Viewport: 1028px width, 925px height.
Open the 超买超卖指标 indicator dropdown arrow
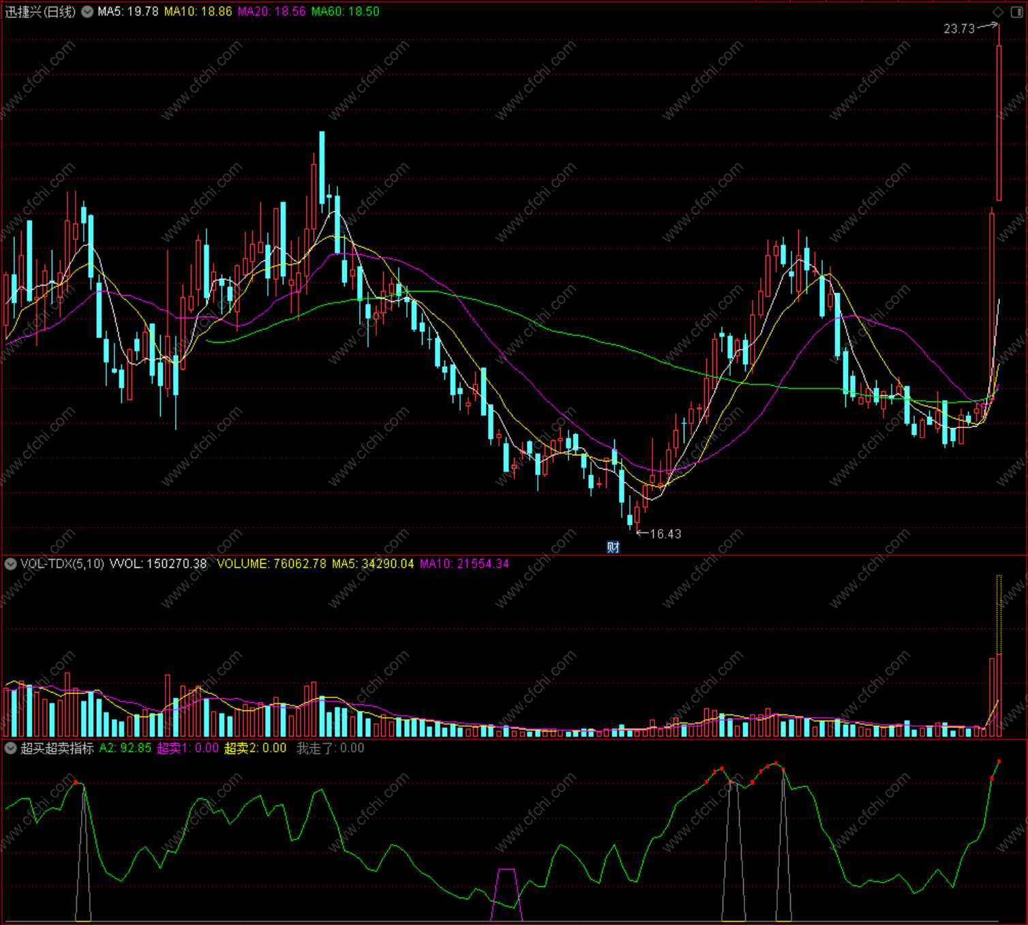[x=10, y=748]
